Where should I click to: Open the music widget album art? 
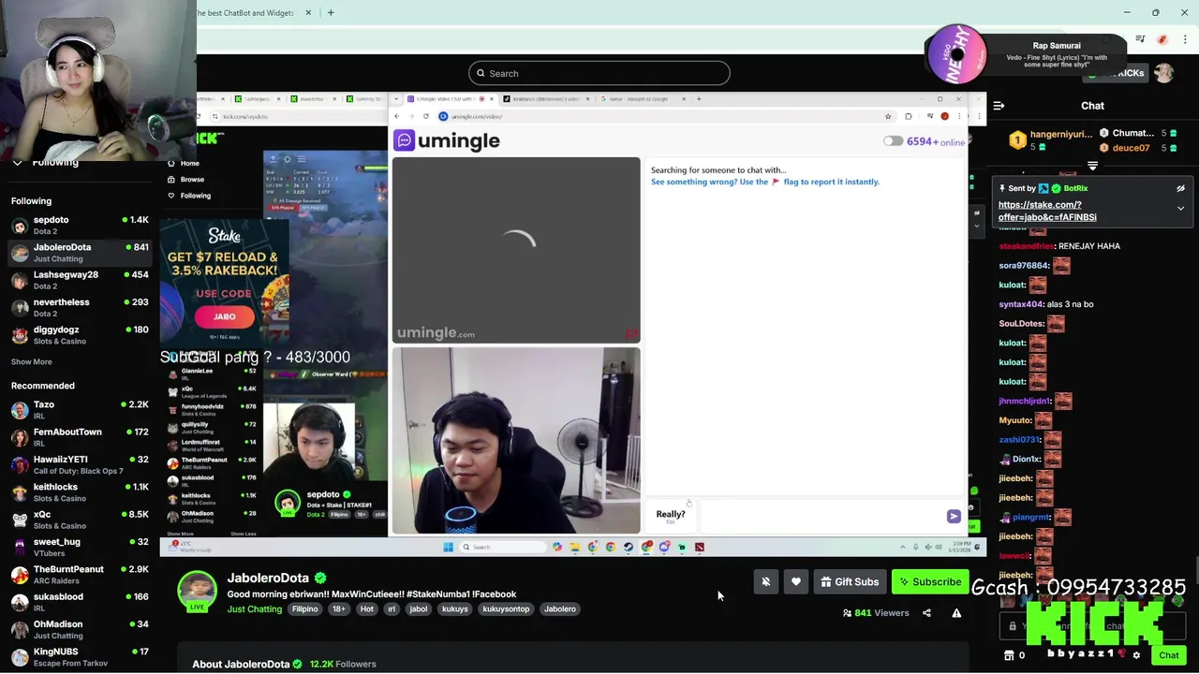click(956, 53)
